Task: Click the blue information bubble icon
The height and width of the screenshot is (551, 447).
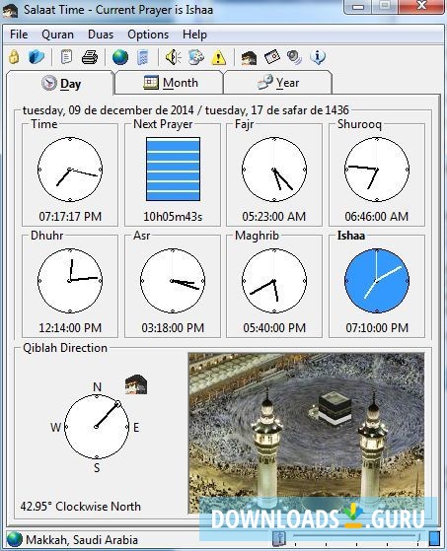Action: (318, 57)
